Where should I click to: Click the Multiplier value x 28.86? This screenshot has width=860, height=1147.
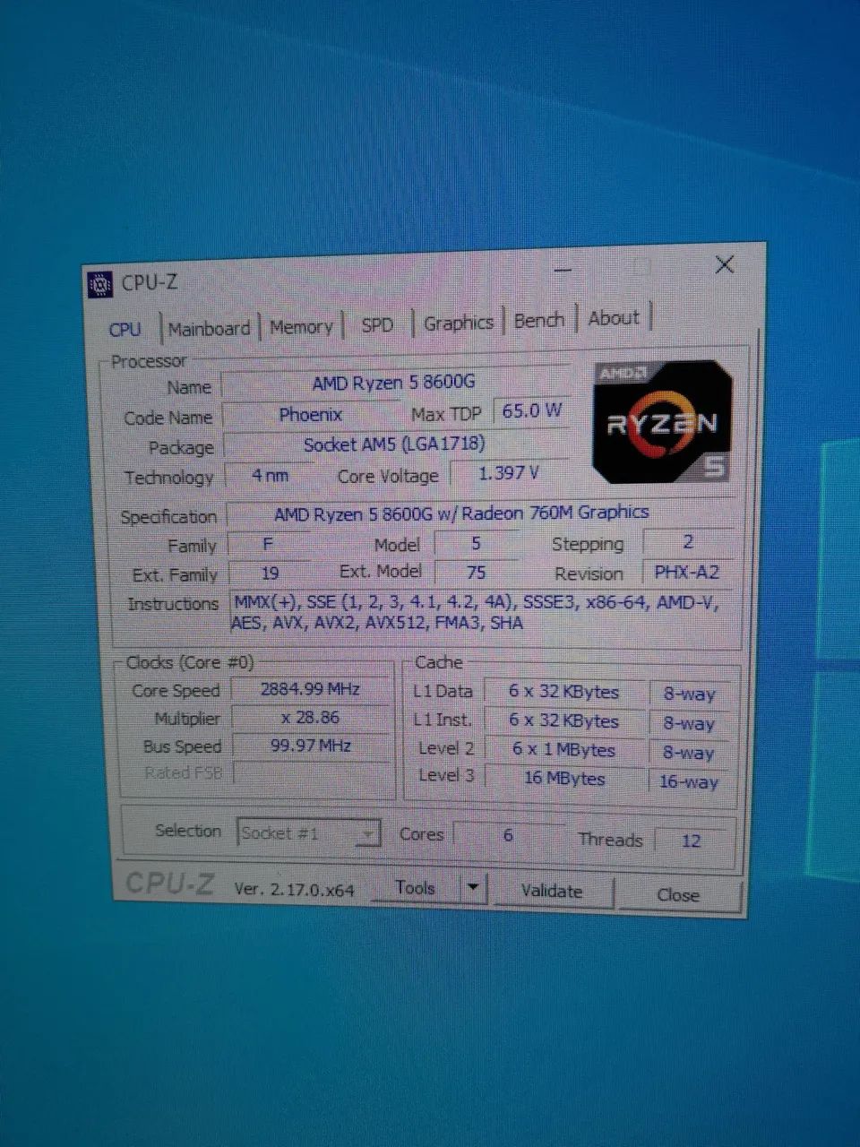tap(310, 718)
